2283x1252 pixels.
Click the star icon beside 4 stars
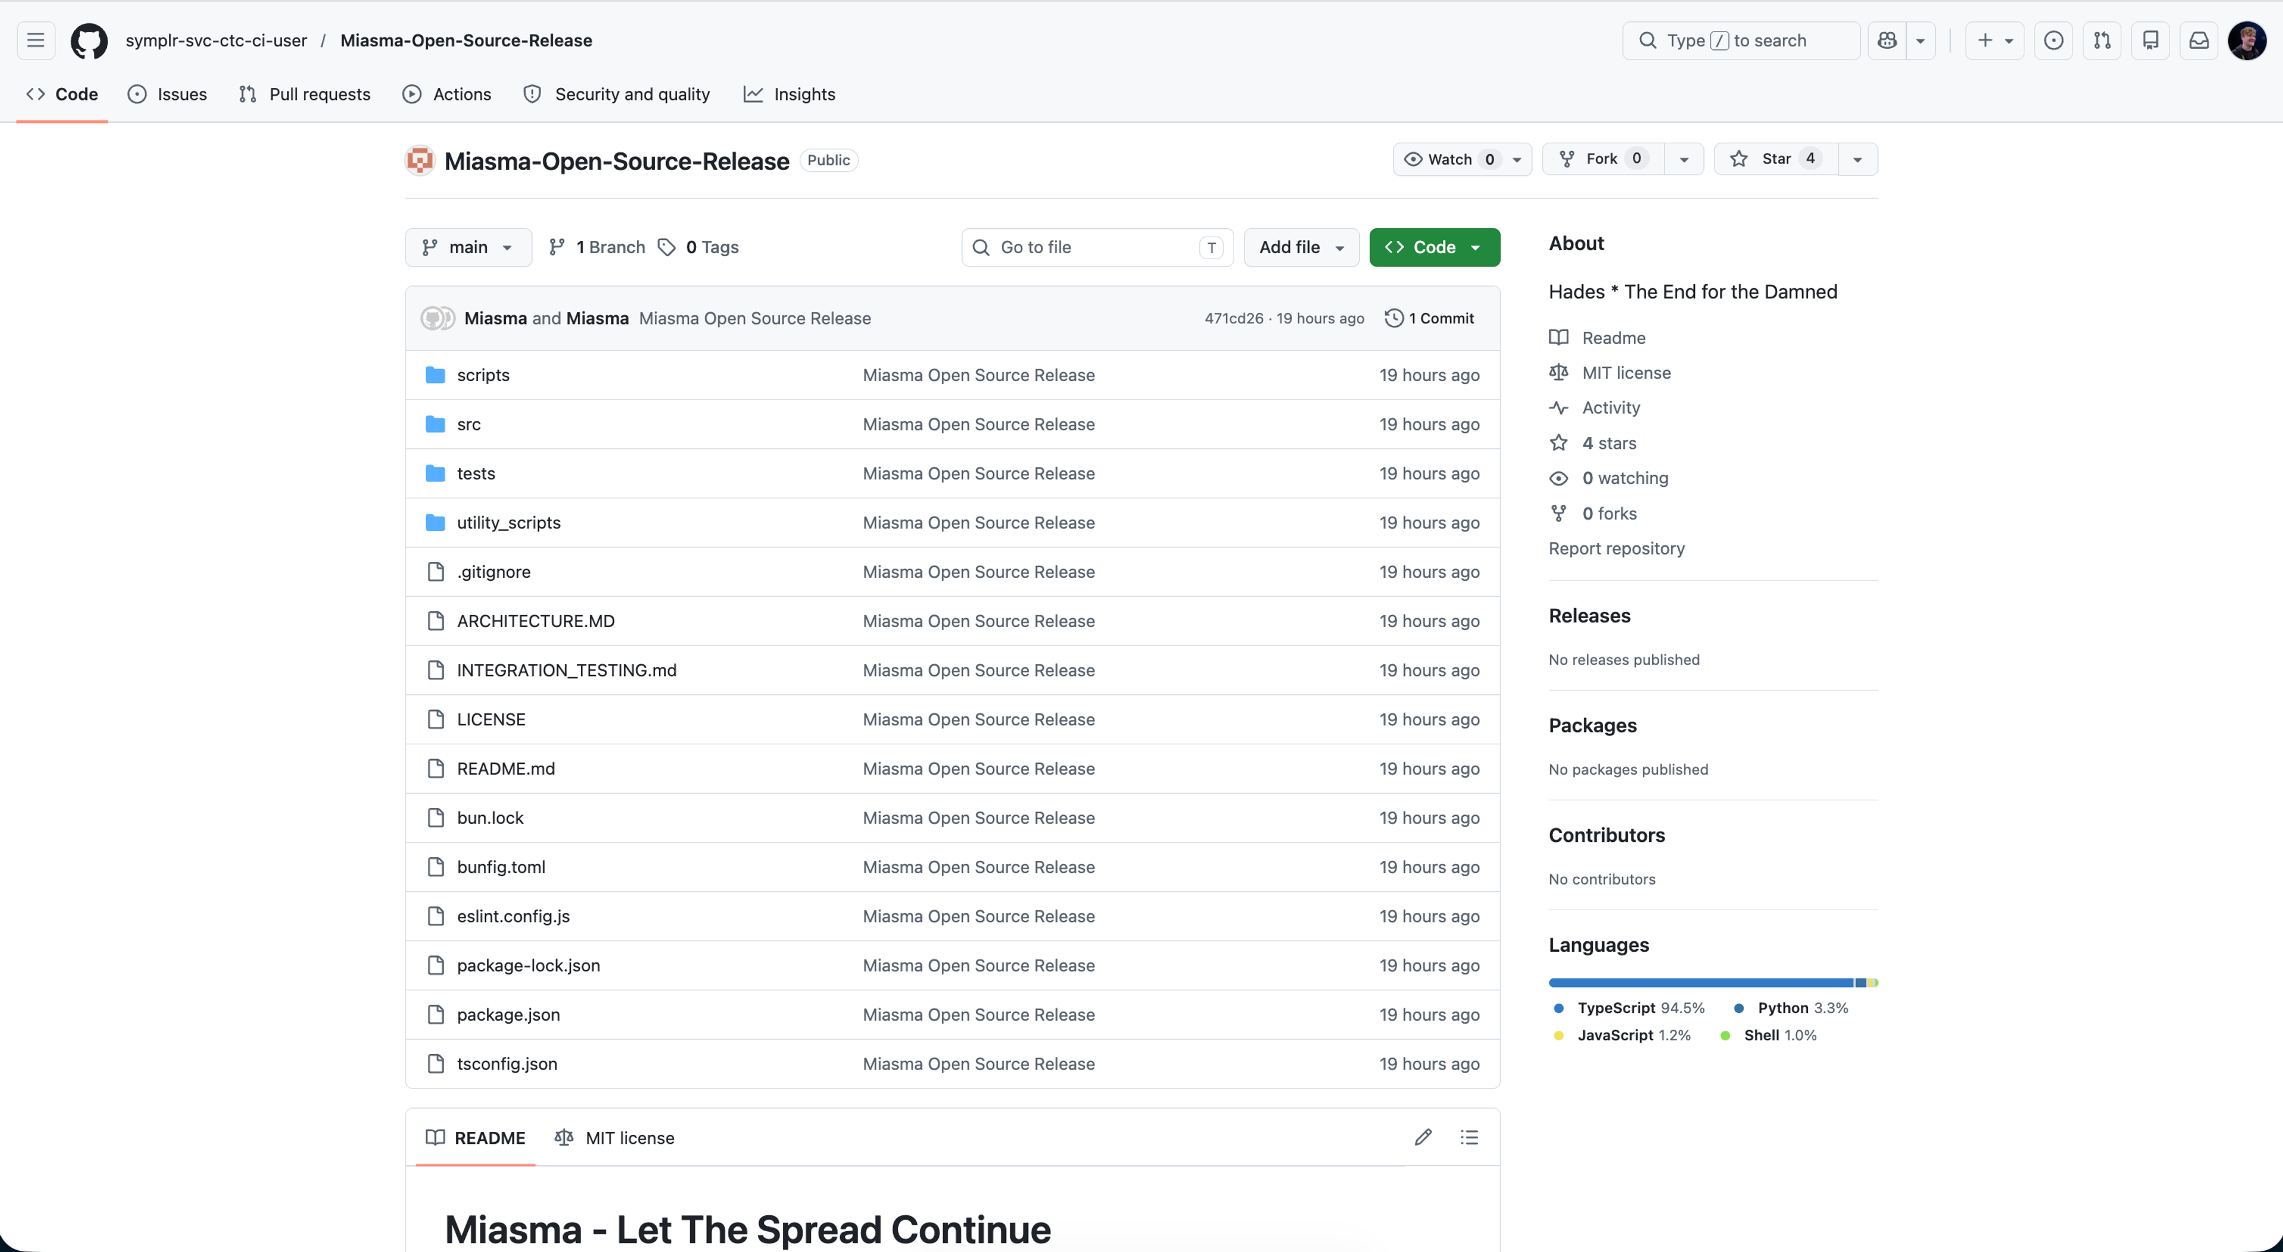coord(1558,443)
